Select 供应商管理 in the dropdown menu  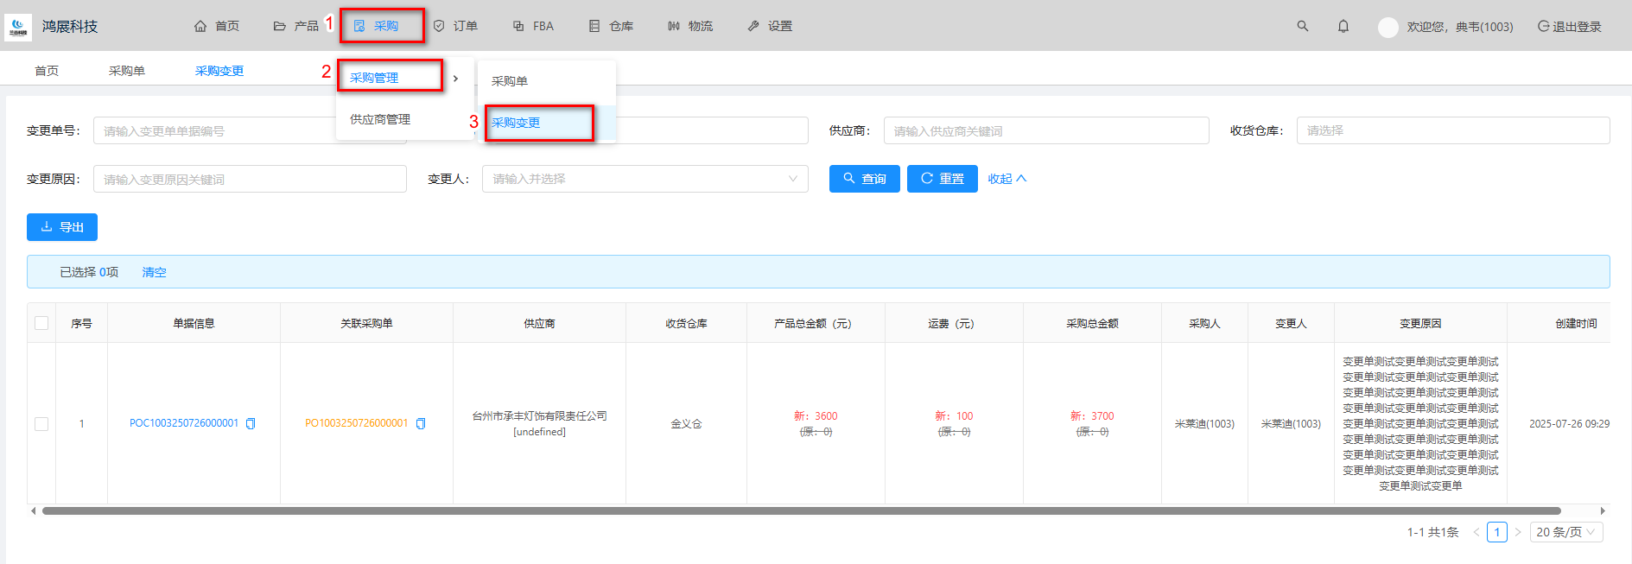pyautogui.click(x=380, y=119)
